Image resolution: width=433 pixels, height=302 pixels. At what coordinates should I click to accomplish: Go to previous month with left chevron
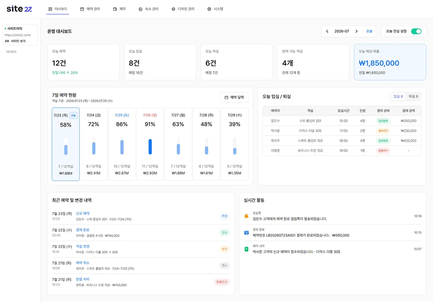point(327,31)
